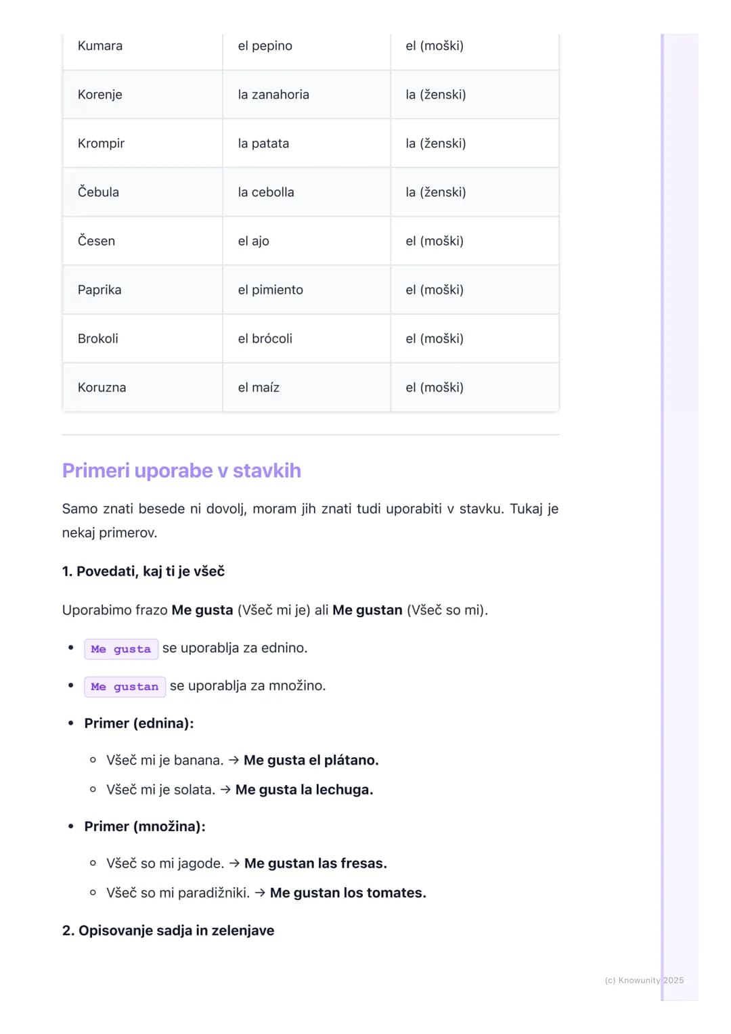Click the '(c) Knowunity 2025' footer text

click(644, 980)
